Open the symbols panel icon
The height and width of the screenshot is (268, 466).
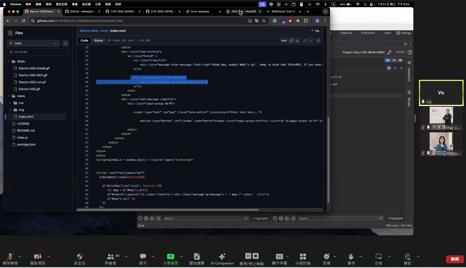point(318,41)
